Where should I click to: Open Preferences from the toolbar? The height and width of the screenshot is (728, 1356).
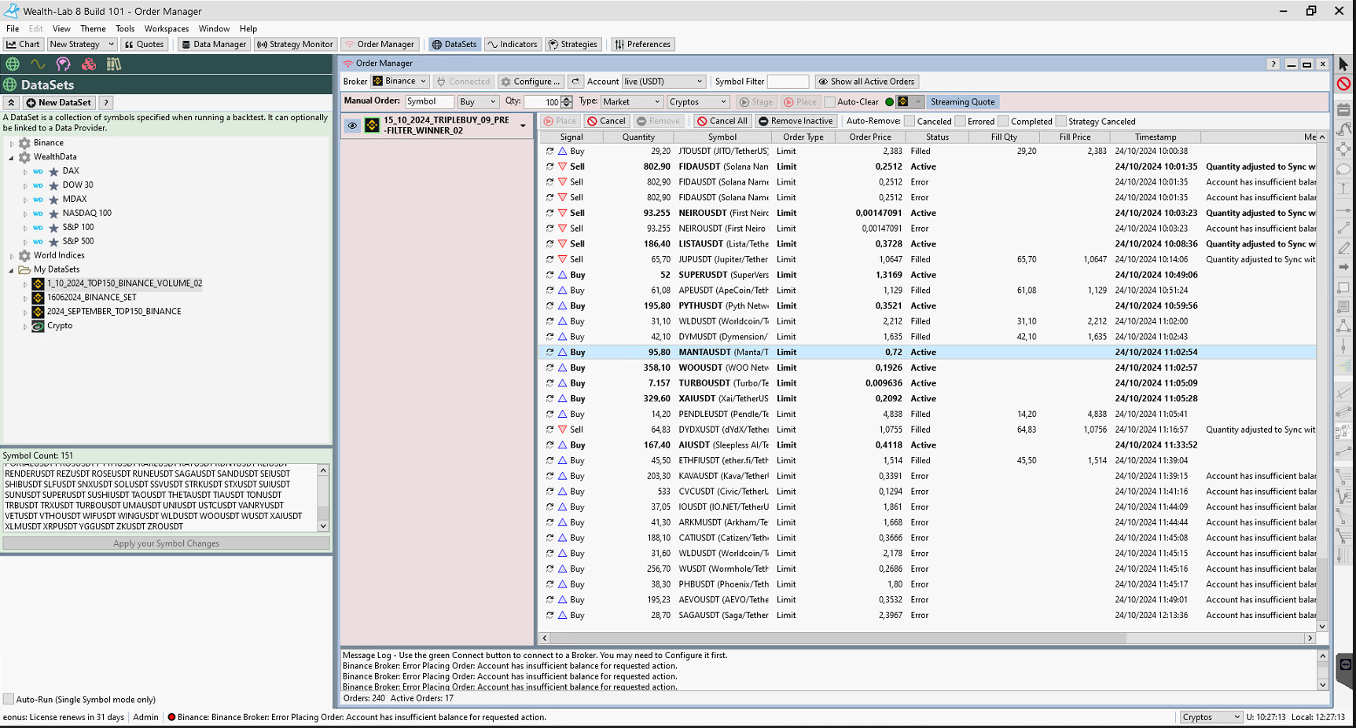[642, 45]
